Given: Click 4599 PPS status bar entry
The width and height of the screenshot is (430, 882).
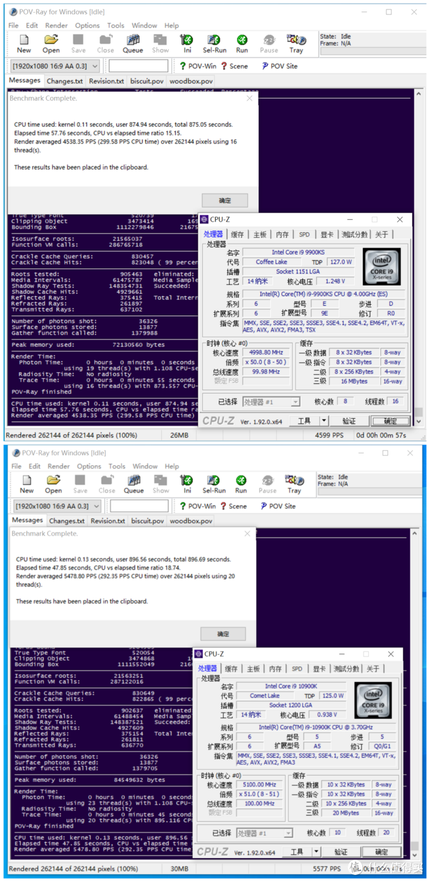Looking at the screenshot, I should click(x=328, y=436).
